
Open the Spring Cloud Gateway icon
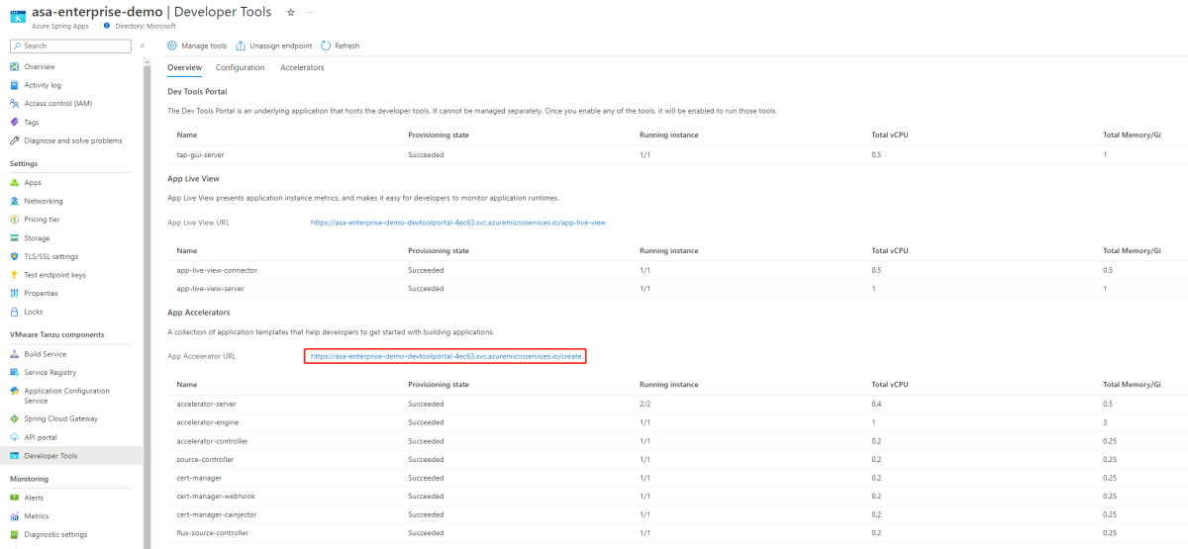14,419
